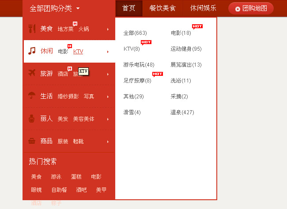Click the music note leisure icon
Viewport: 287px width, 209px height.
(32, 51)
